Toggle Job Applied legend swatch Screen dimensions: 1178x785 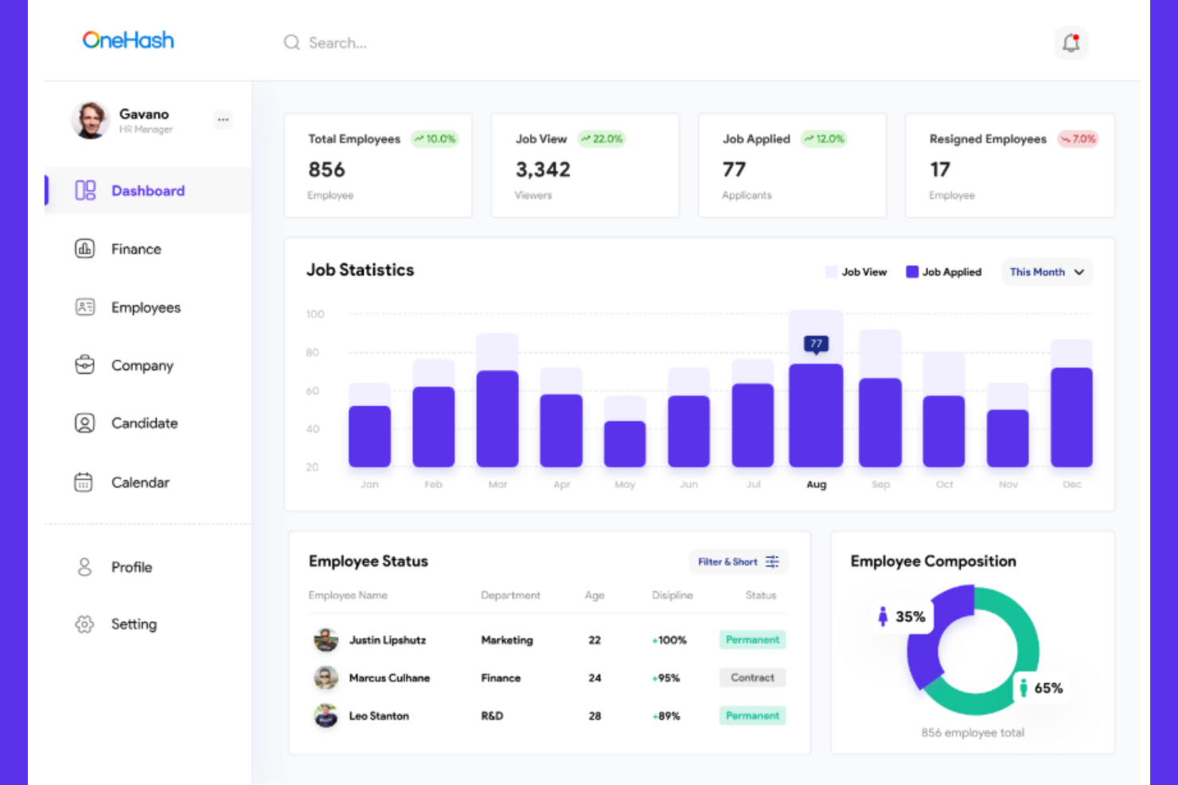tap(912, 272)
